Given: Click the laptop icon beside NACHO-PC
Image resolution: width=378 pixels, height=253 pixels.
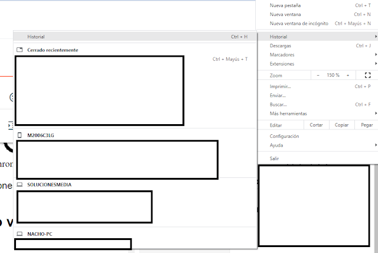Looking at the screenshot, I should pos(19,234).
